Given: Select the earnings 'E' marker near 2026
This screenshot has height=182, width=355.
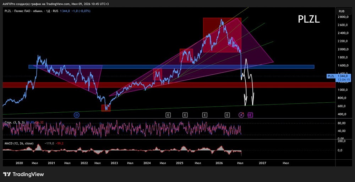Looking at the screenshot, I should [227, 115].
